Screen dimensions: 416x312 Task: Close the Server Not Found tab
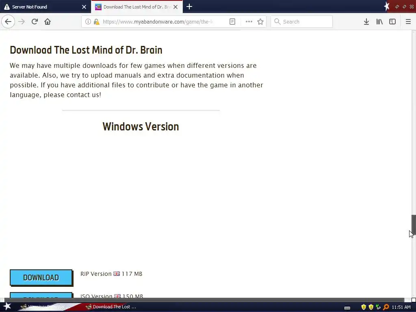tap(84, 7)
